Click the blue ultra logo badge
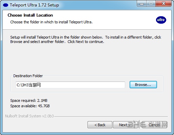Viewport: 174px width, 135px height. pos(161,20)
